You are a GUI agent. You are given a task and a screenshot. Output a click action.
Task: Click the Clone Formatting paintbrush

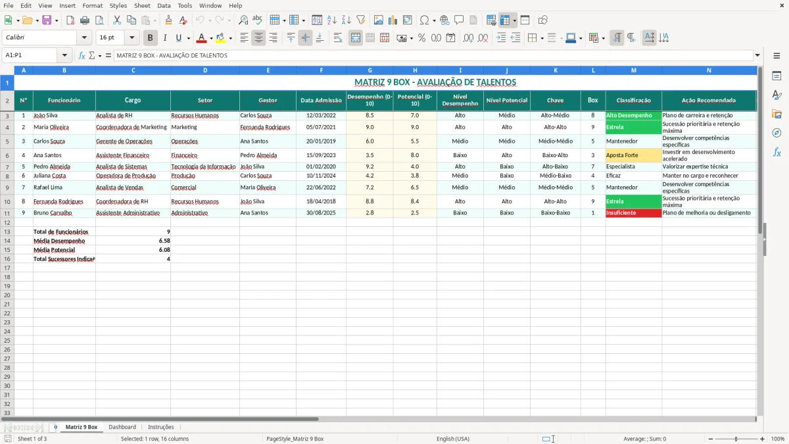(168, 20)
